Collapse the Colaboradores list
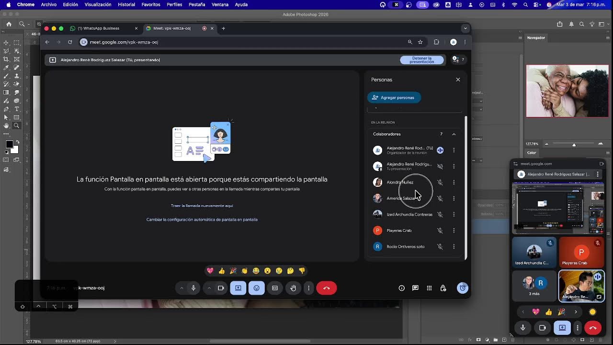613x345 pixels. click(454, 134)
